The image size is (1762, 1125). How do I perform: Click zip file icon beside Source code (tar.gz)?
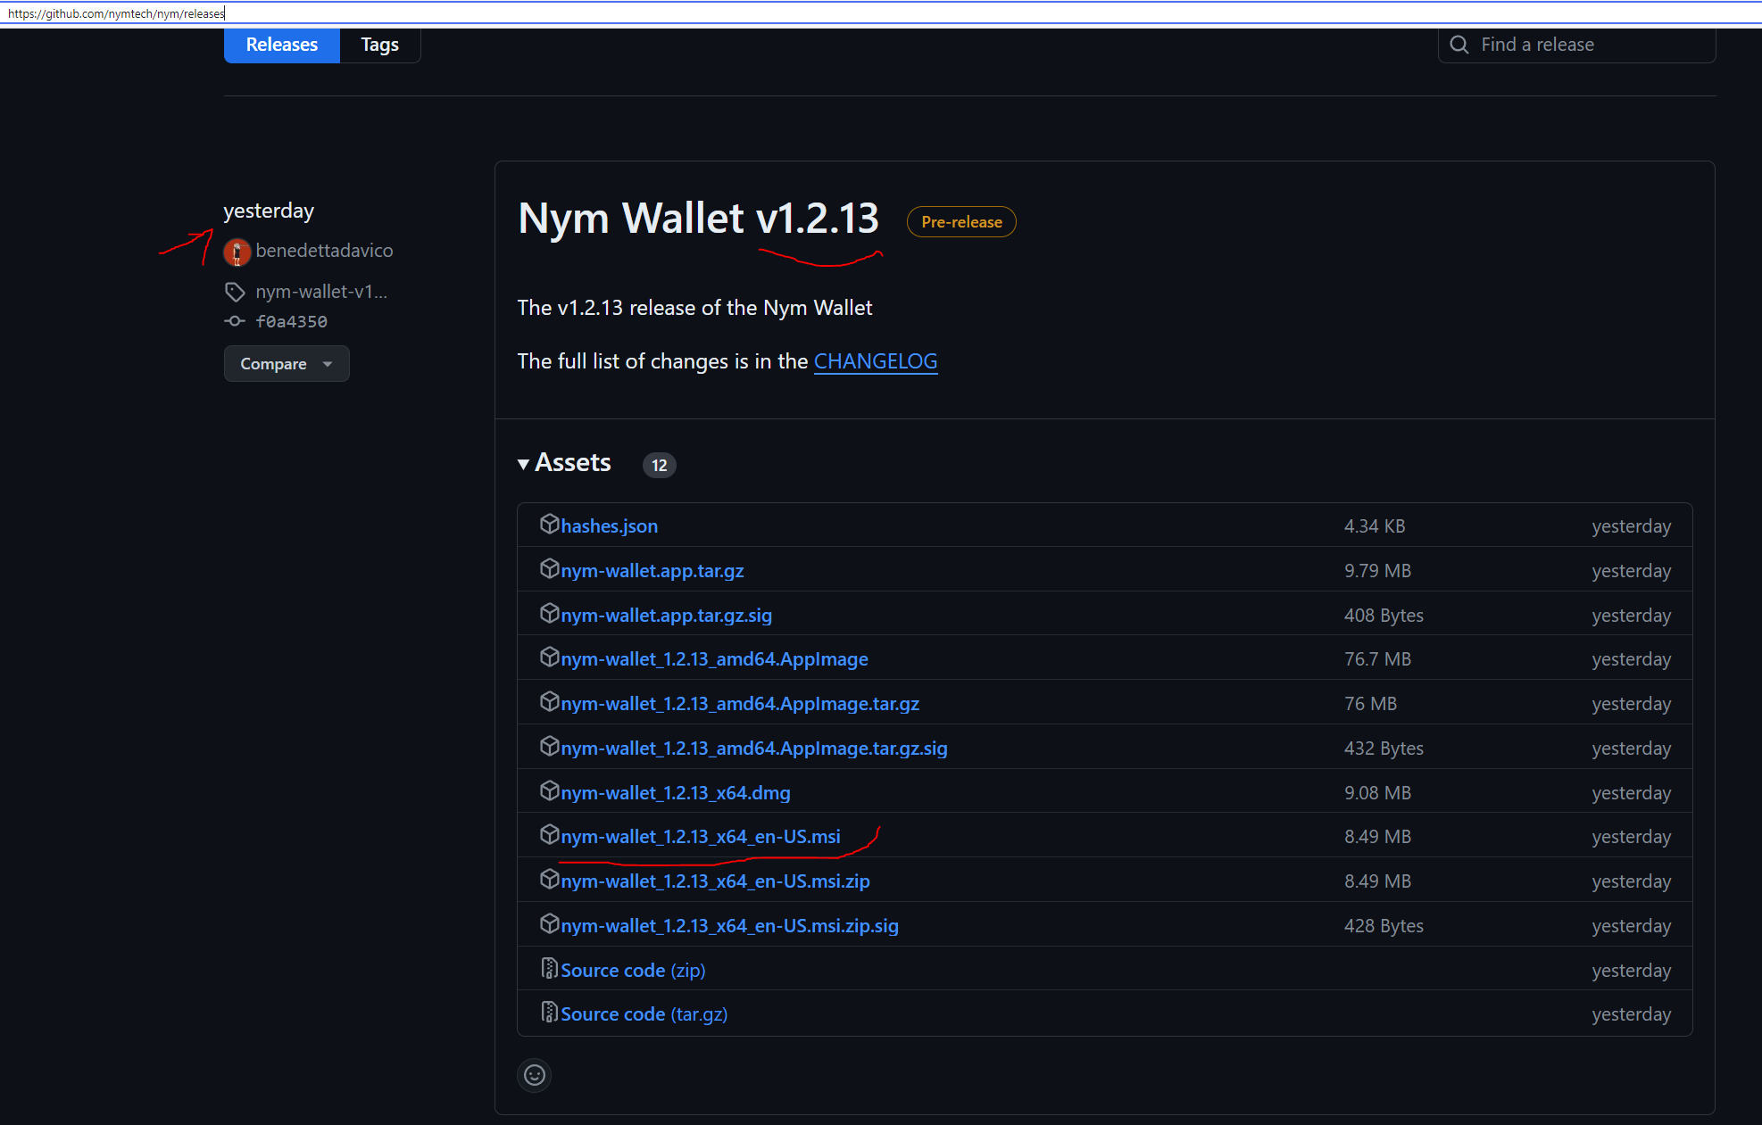(549, 1012)
